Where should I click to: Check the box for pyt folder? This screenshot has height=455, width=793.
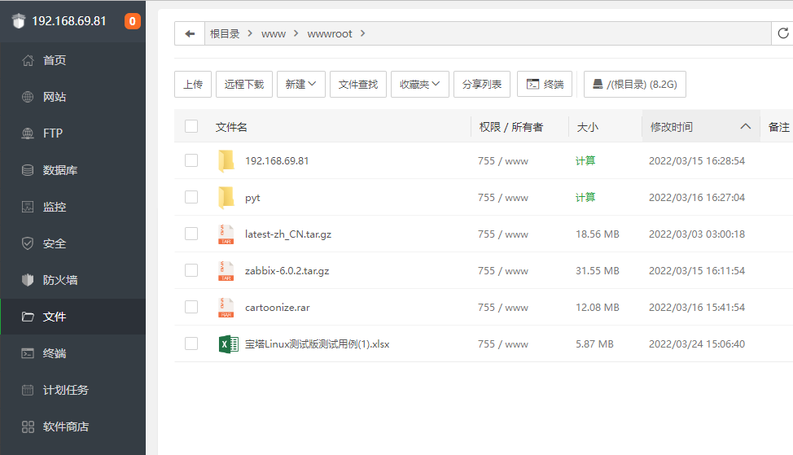(x=191, y=197)
